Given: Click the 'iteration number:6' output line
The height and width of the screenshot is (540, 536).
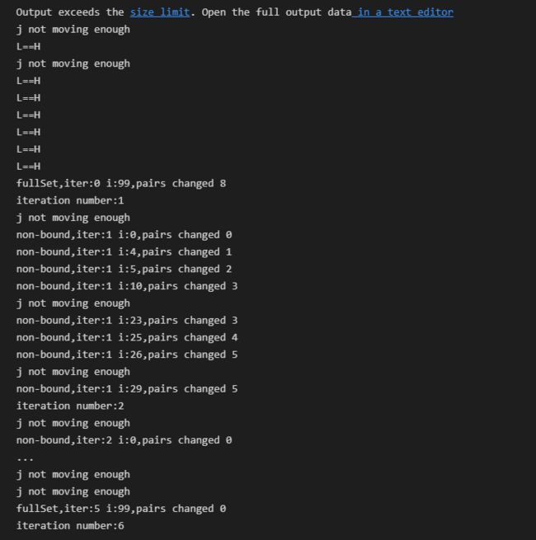Looking at the screenshot, I should point(70,526).
